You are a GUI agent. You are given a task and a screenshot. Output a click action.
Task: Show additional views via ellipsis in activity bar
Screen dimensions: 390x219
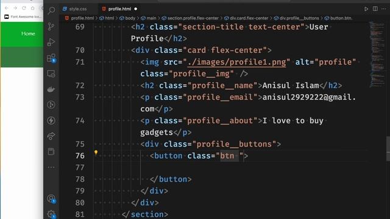pos(51,167)
